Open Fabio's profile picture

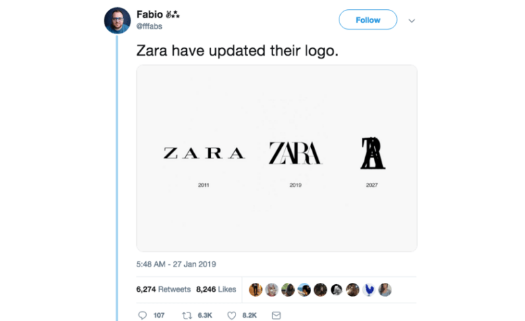[x=117, y=20]
